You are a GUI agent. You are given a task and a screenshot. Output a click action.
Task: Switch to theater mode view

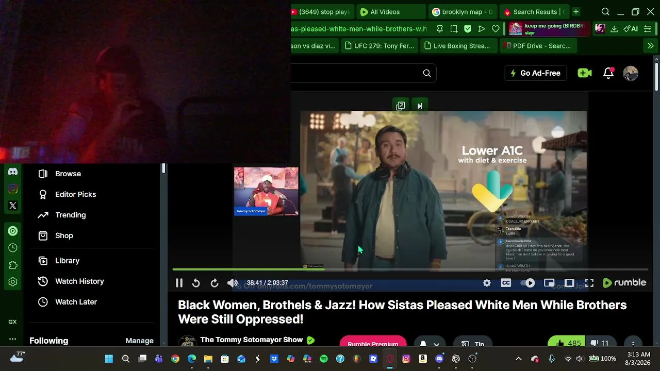(x=569, y=283)
